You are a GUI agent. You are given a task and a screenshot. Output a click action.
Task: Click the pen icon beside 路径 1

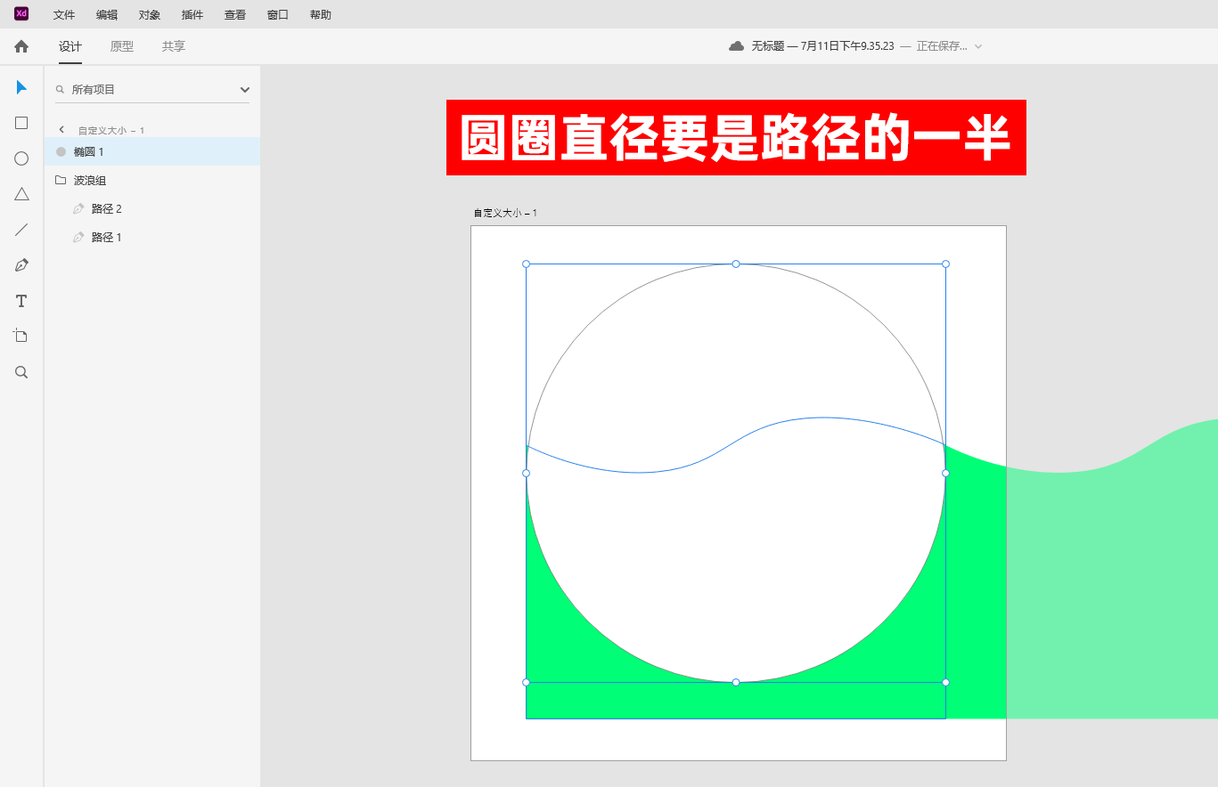[x=78, y=237]
